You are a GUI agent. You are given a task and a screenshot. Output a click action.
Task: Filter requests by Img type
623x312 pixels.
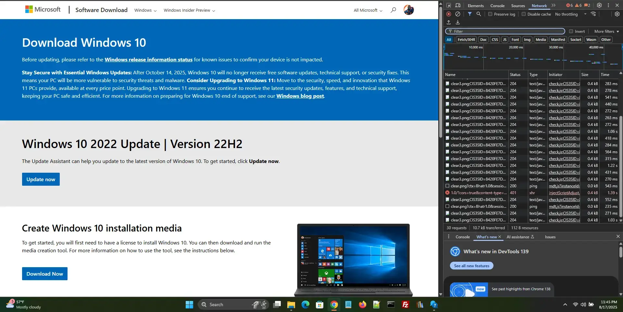527,40
